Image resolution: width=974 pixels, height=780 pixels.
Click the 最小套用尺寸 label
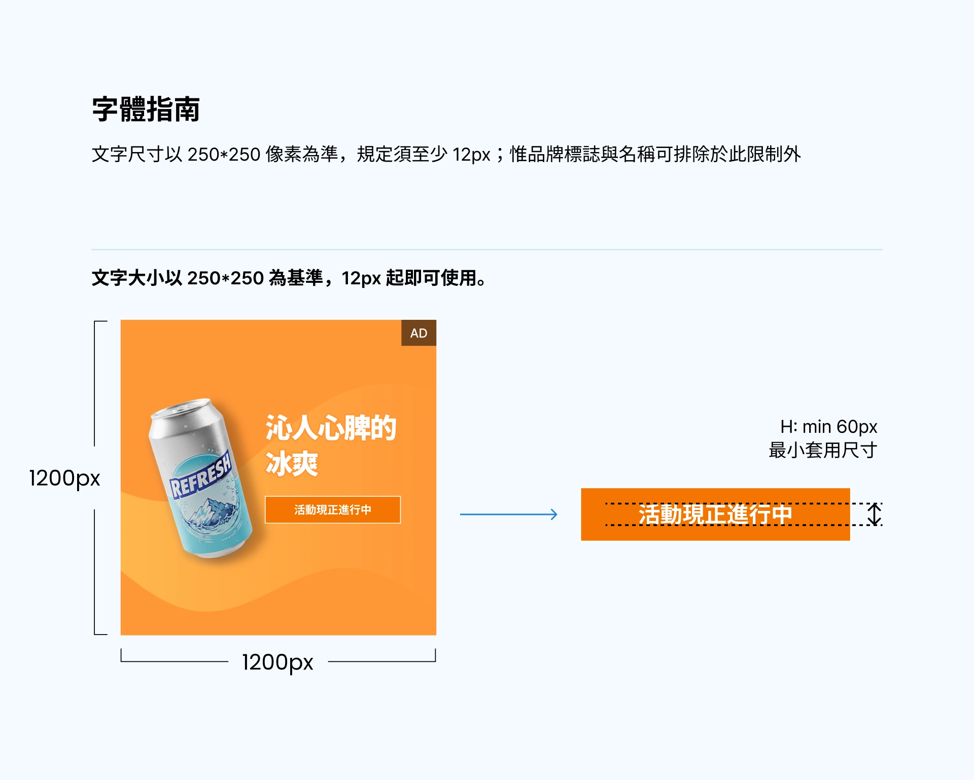click(x=823, y=450)
